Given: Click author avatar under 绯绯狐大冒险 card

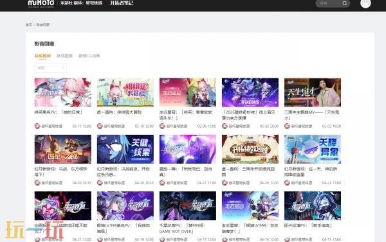Looking at the screenshot, I should [x=100, y=126].
